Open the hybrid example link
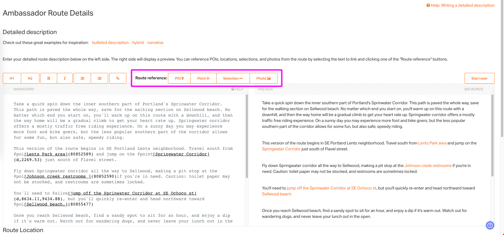 [138, 43]
